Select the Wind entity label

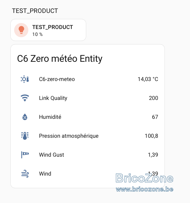(x=45, y=174)
